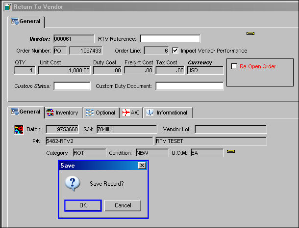299x228 pixels.
Task: Click the Inventory tab icon
Action: tap(50, 113)
